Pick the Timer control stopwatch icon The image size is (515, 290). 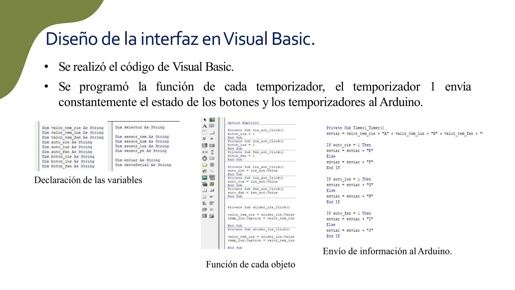pos(205,158)
